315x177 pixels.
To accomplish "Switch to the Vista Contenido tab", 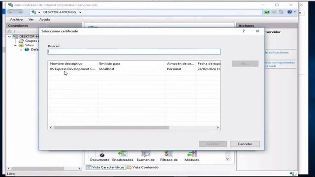I will pos(143,167).
